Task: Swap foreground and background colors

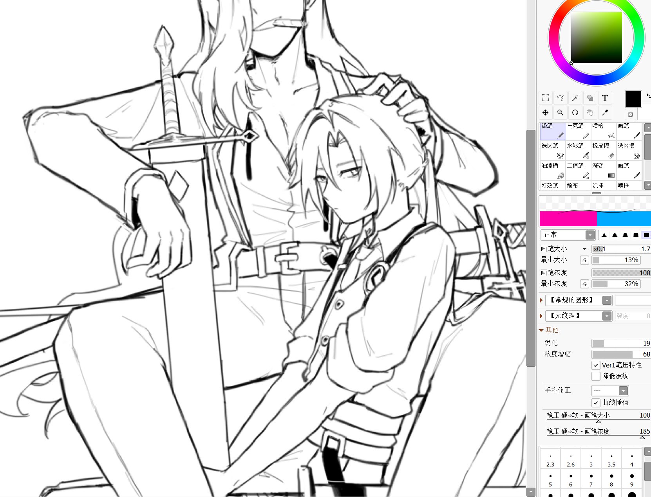Action: coord(648,95)
